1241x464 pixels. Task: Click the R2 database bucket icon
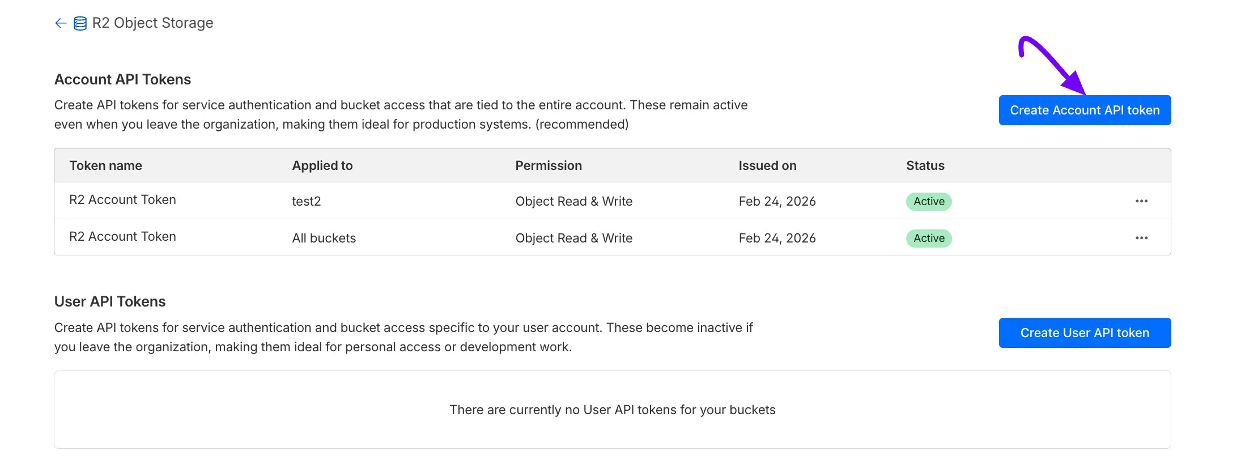click(80, 23)
